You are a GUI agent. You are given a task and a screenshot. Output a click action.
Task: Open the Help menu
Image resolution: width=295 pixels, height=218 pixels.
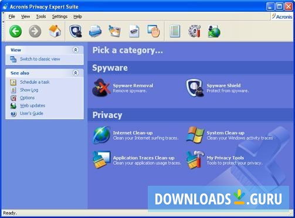pos(77,16)
